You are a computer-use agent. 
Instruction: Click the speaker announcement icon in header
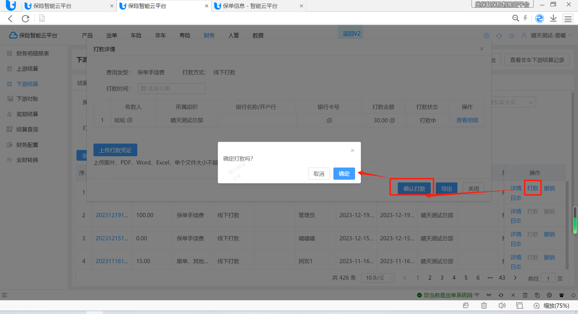[x=511, y=36]
